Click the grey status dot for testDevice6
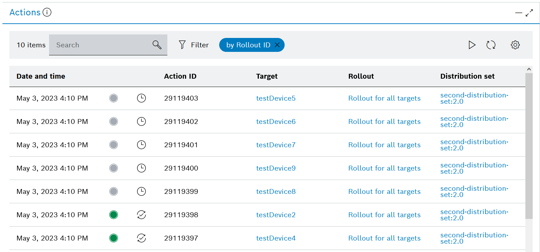 113,121
